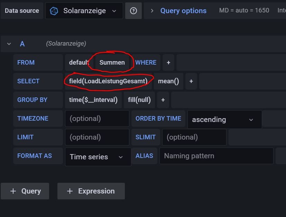
Task: Click the data source help icon
Action: tap(133, 11)
